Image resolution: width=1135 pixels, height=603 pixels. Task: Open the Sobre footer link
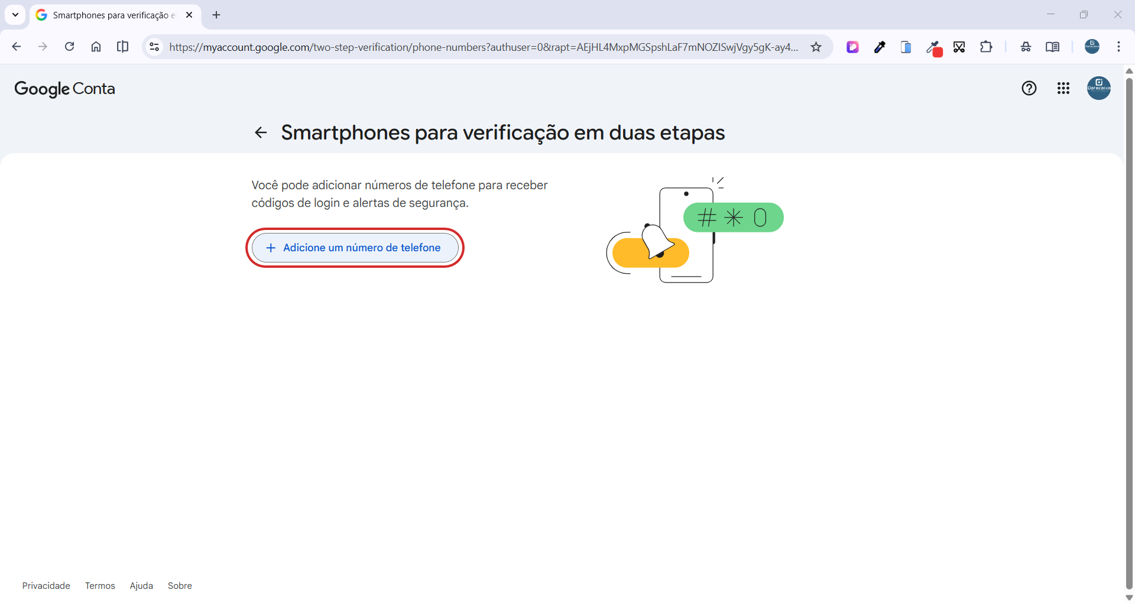coord(180,586)
